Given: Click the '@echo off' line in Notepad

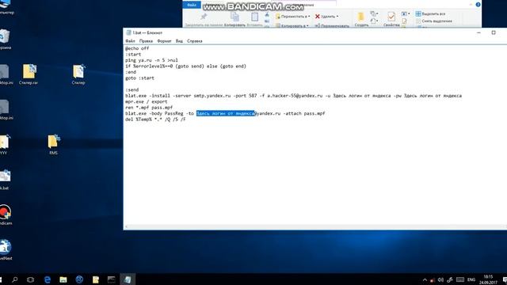Looking at the screenshot, I should pos(137,48).
